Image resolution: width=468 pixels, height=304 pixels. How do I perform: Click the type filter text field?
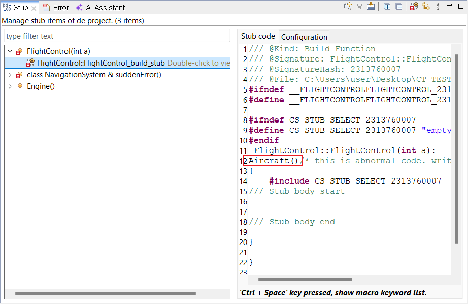(117, 36)
